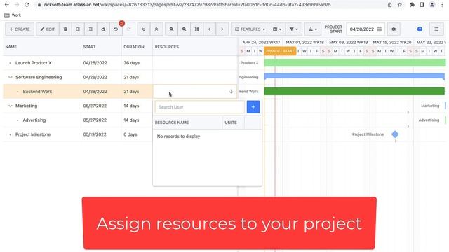Redo the change
This screenshot has height=252, width=449.
point(128,29)
